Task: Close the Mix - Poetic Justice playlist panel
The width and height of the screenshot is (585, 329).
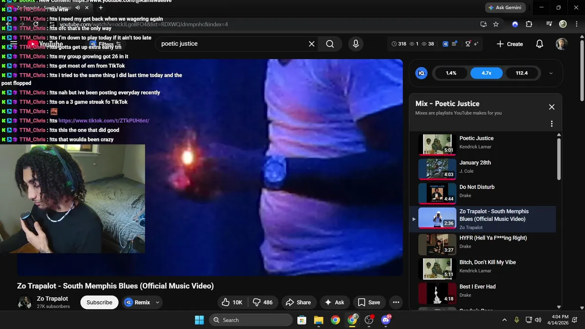Action: (x=552, y=107)
